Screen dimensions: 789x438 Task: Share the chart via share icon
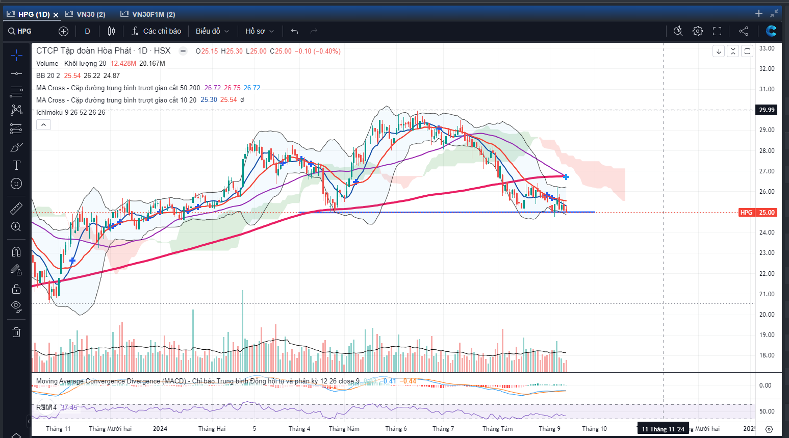(744, 31)
